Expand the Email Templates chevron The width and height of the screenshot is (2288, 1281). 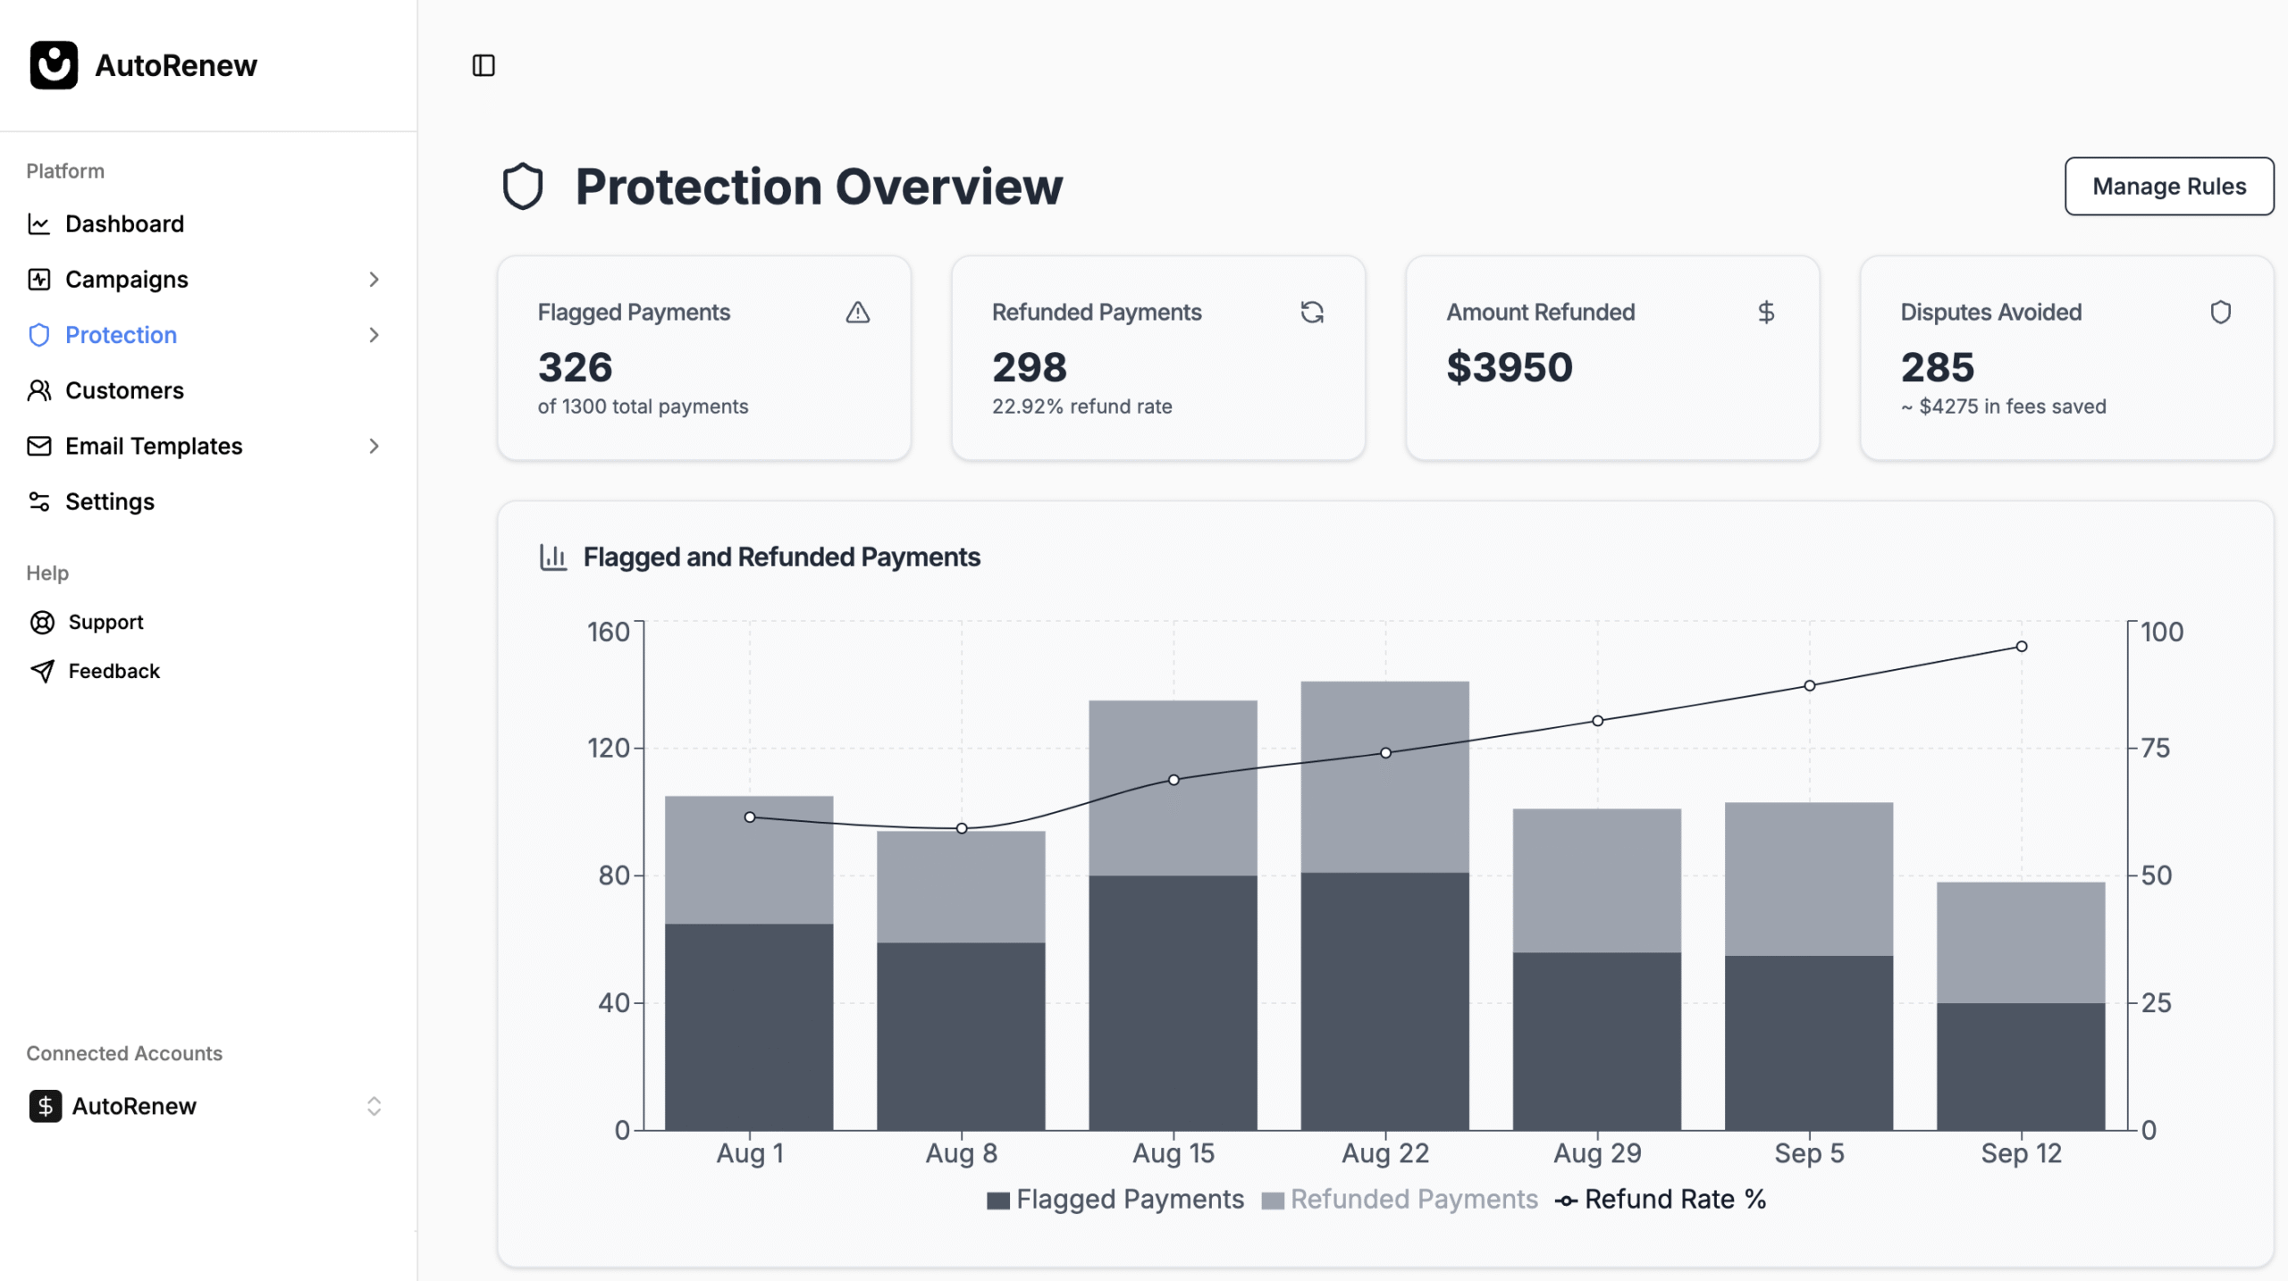point(374,446)
